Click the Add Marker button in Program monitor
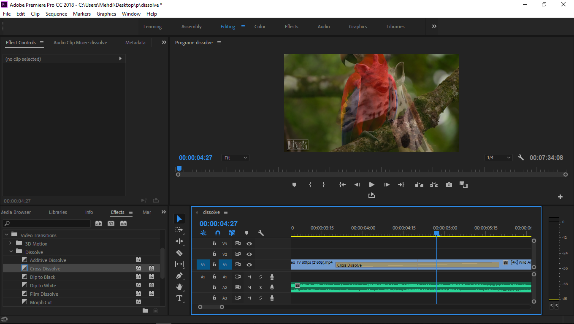The height and width of the screenshot is (324, 574). (x=294, y=185)
